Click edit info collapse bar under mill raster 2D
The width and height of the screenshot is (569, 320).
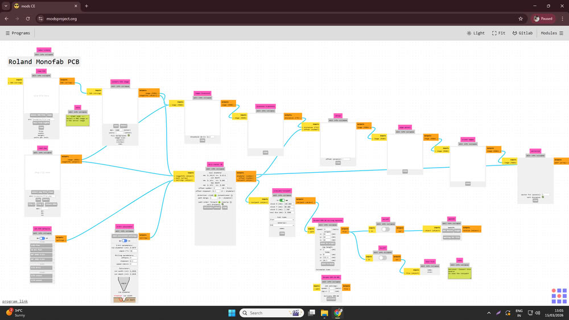215,169
